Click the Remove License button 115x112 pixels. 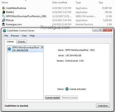pyautogui.click(x=70, y=98)
